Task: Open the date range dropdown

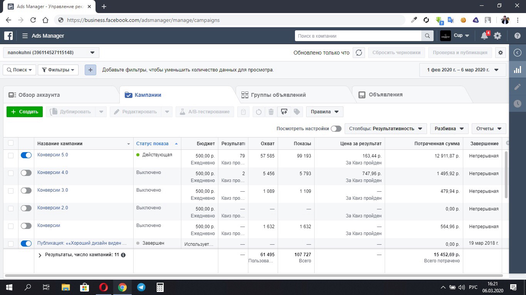Action: tap(462, 70)
